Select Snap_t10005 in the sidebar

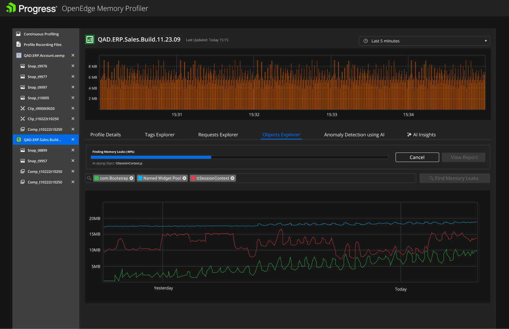(46, 98)
